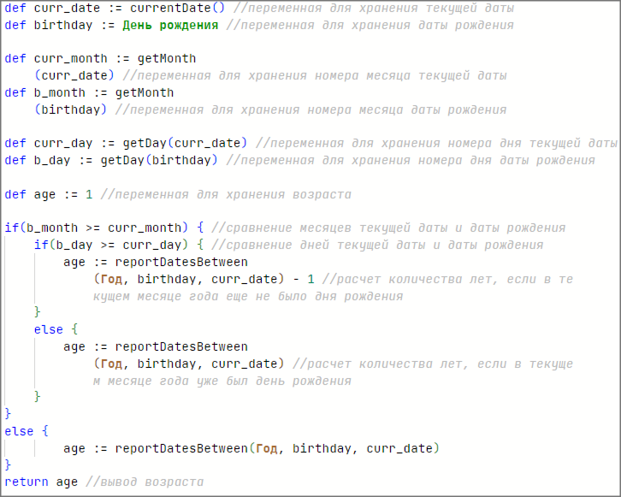Click the return keyword on the last line
This screenshot has width=621, height=497.
point(27,482)
